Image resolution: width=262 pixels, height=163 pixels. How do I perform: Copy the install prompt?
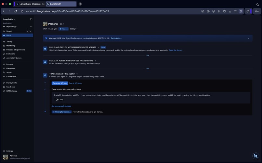click(59, 100)
